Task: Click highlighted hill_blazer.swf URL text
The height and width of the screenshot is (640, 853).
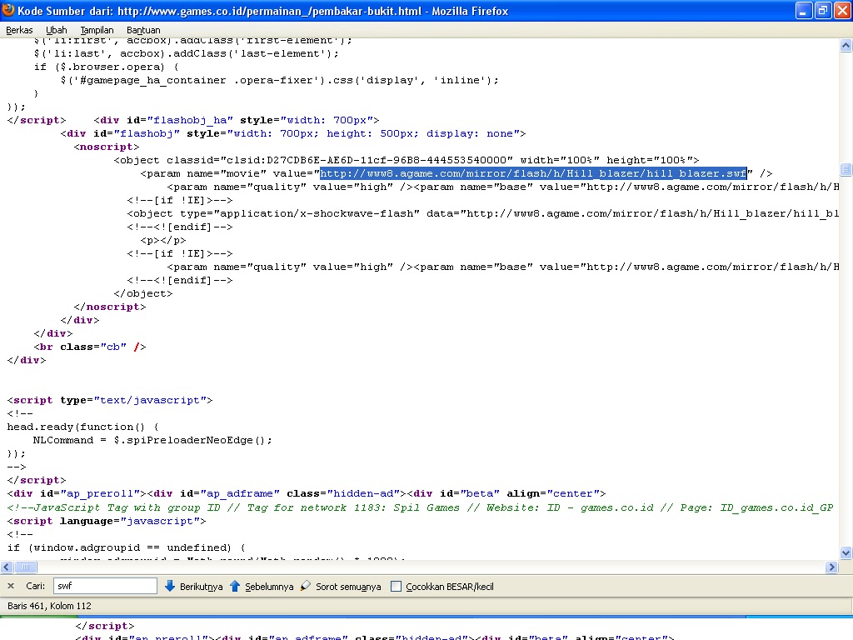Action: (x=533, y=173)
